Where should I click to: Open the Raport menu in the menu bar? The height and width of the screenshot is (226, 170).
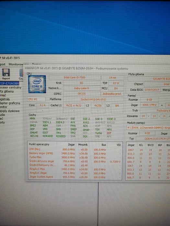3,64
